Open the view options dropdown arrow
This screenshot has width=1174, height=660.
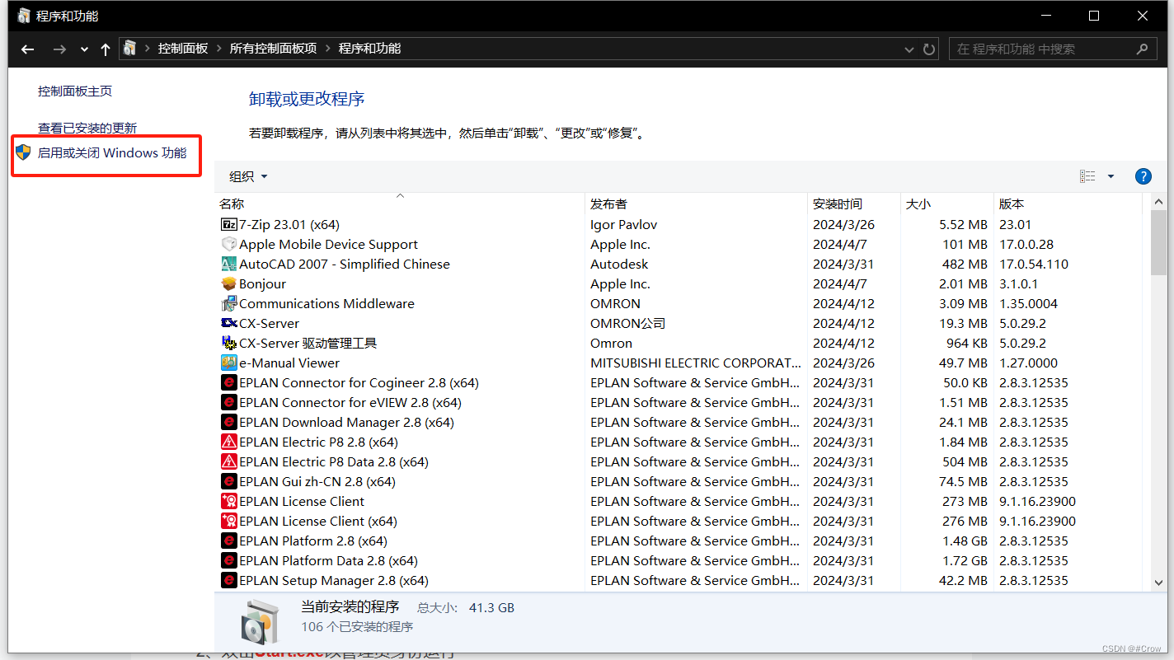[1111, 176]
